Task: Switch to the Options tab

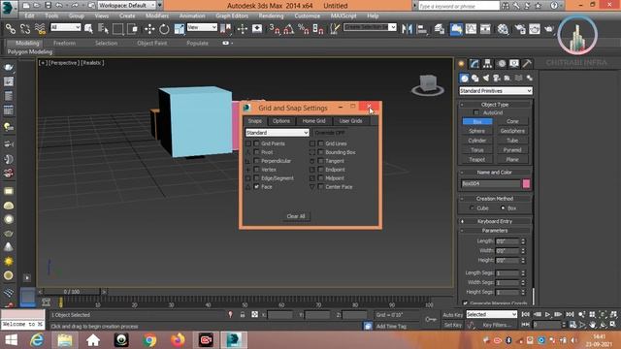Action: click(x=281, y=121)
